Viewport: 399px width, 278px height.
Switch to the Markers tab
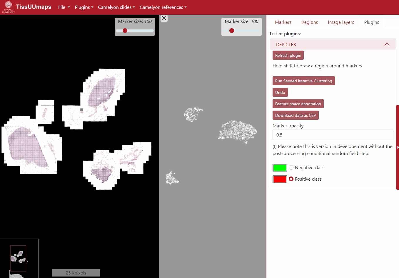tap(283, 22)
